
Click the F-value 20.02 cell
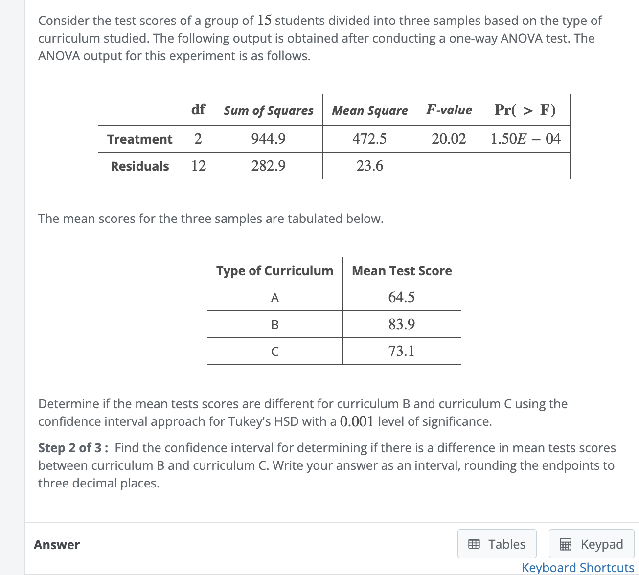point(448,139)
